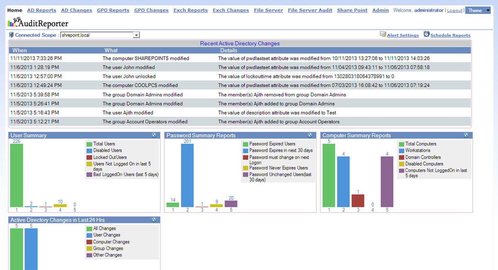Click the Details column header
This screenshot has height=270, width=498.
(x=229, y=50)
